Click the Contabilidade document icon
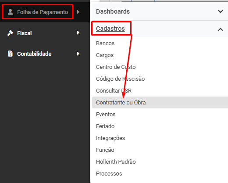The image size is (228, 183). [x=10, y=54]
